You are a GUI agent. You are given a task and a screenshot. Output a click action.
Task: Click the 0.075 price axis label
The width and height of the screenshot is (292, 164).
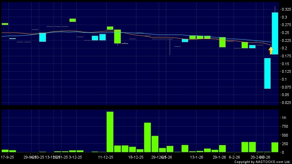pyautogui.click(x=285, y=87)
